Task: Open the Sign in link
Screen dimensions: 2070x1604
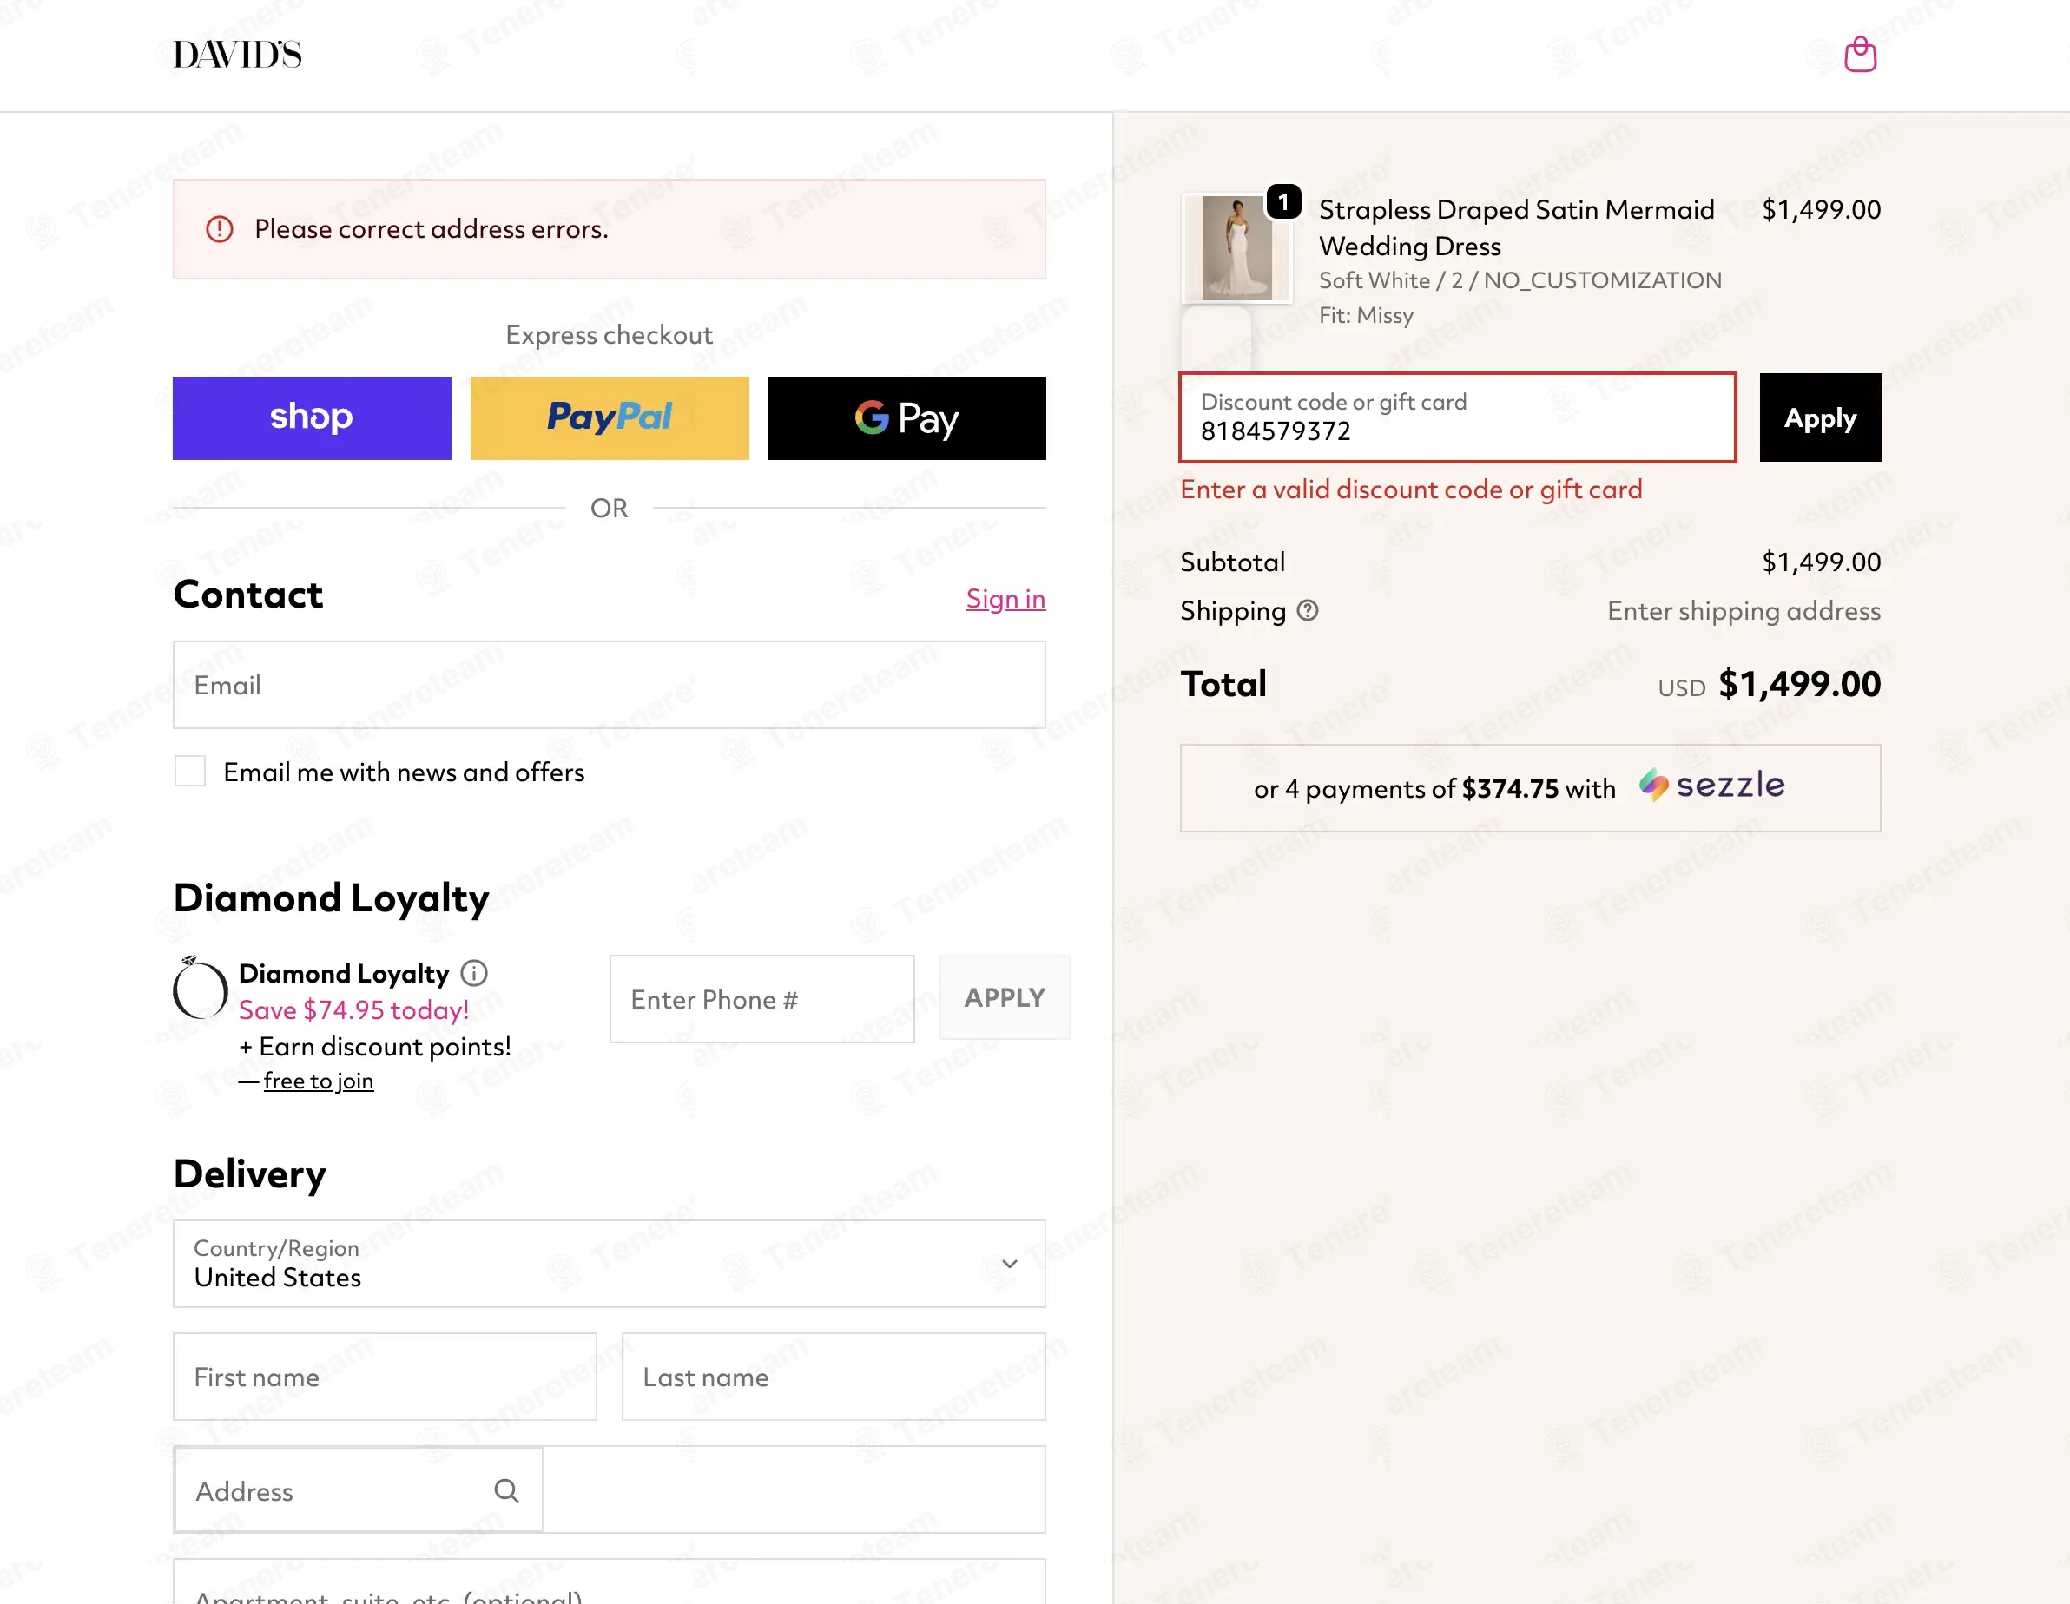Action: pyautogui.click(x=1005, y=599)
